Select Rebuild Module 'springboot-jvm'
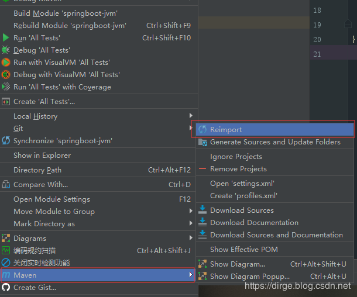Screen dimensions: 357x297 point(99,26)
